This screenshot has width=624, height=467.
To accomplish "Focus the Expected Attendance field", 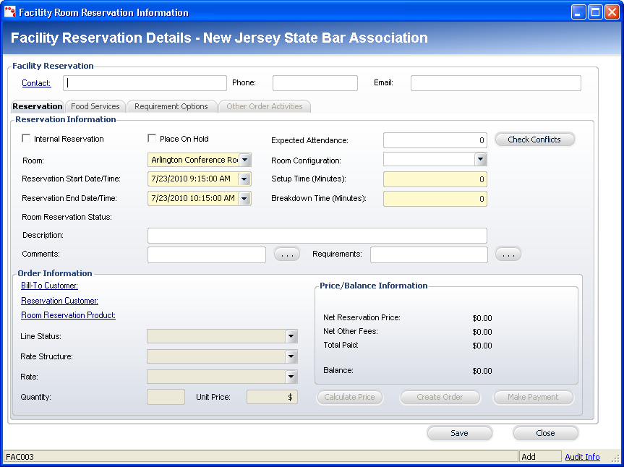I will point(435,140).
